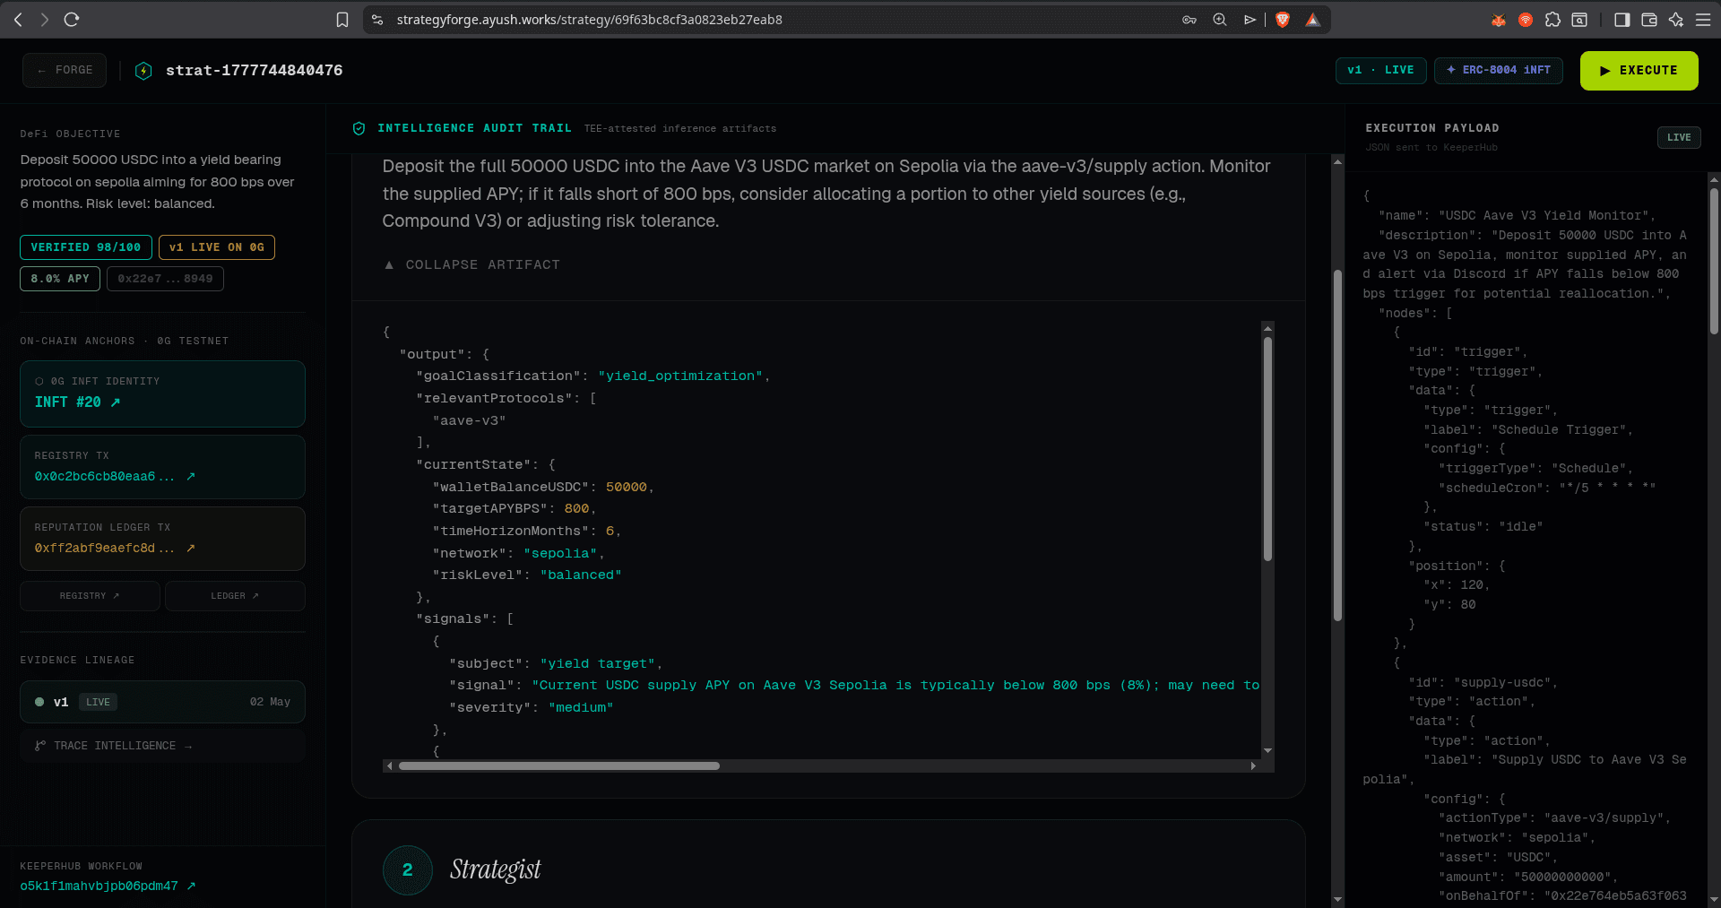Viewport: 1721px width, 908px height.
Task: Click the shield icon beside Intelligence Audit Trail
Action: point(359,128)
